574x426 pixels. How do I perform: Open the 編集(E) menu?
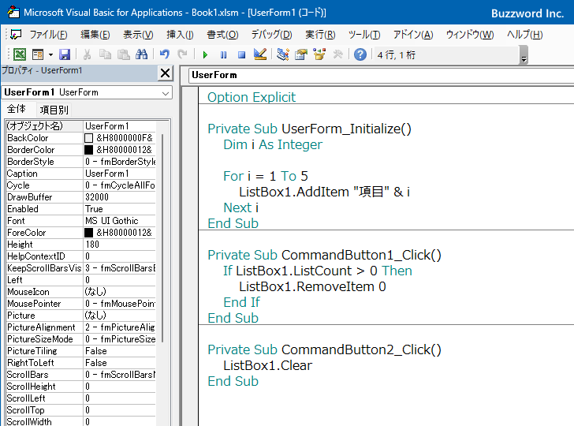(x=95, y=35)
